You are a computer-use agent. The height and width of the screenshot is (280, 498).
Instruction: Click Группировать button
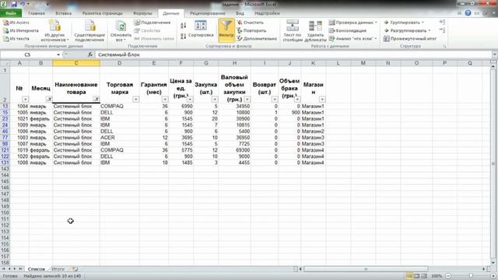pyautogui.click(x=404, y=23)
